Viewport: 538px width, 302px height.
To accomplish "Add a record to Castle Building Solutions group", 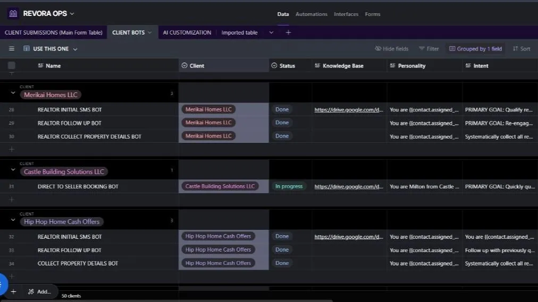I will tap(11, 199).
